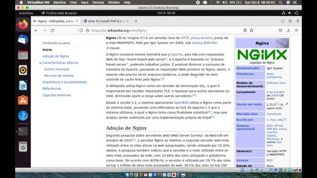This screenshot has width=317, height=178.
Task: Open Firefox from the Ubuntu dock
Action: [x=23, y=25]
